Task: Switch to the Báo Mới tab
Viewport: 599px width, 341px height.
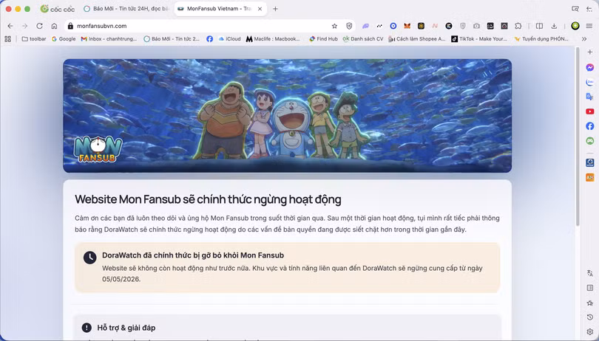Action: click(x=126, y=9)
